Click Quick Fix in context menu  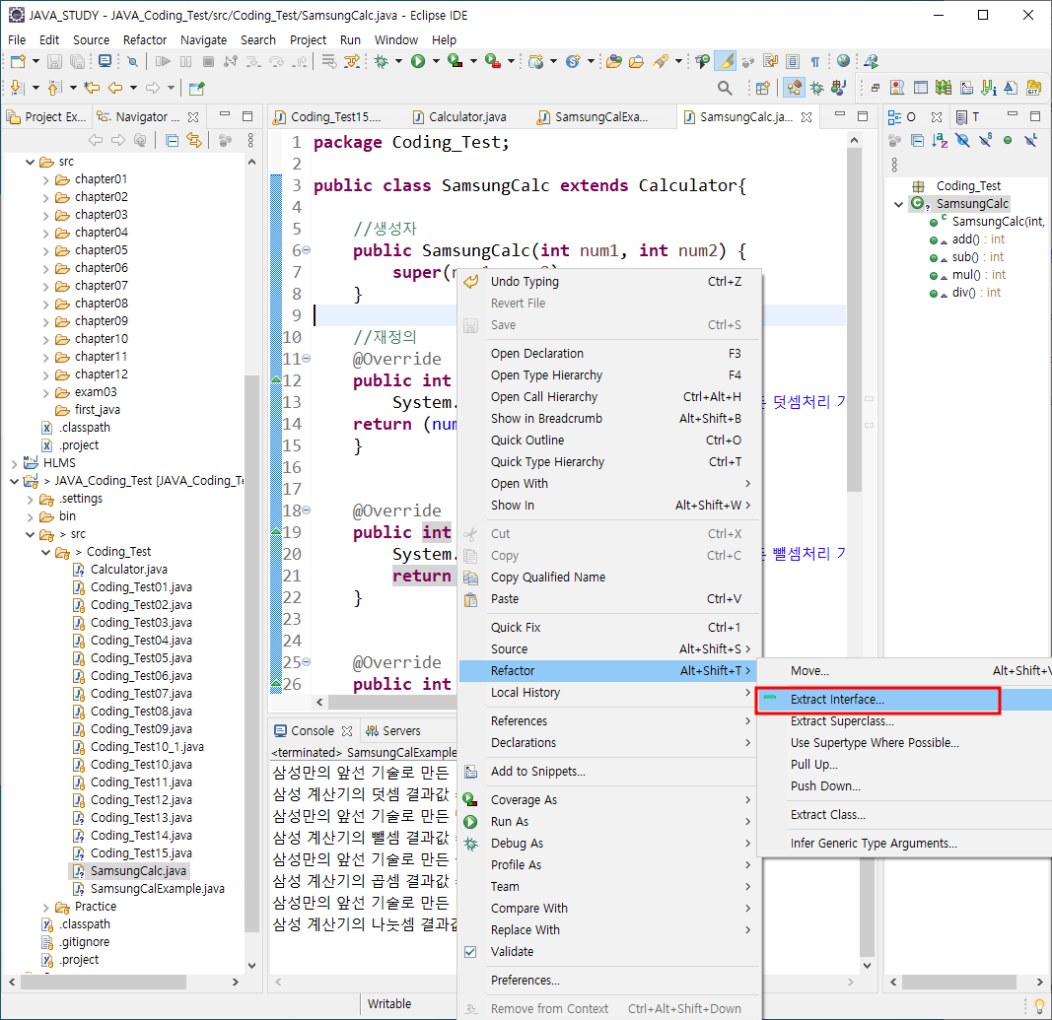pos(609,628)
